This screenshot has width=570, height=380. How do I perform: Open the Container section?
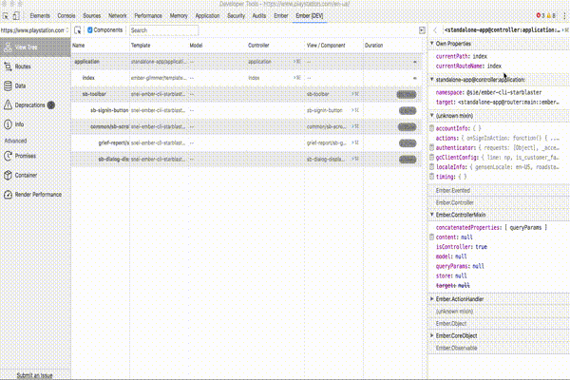26,175
